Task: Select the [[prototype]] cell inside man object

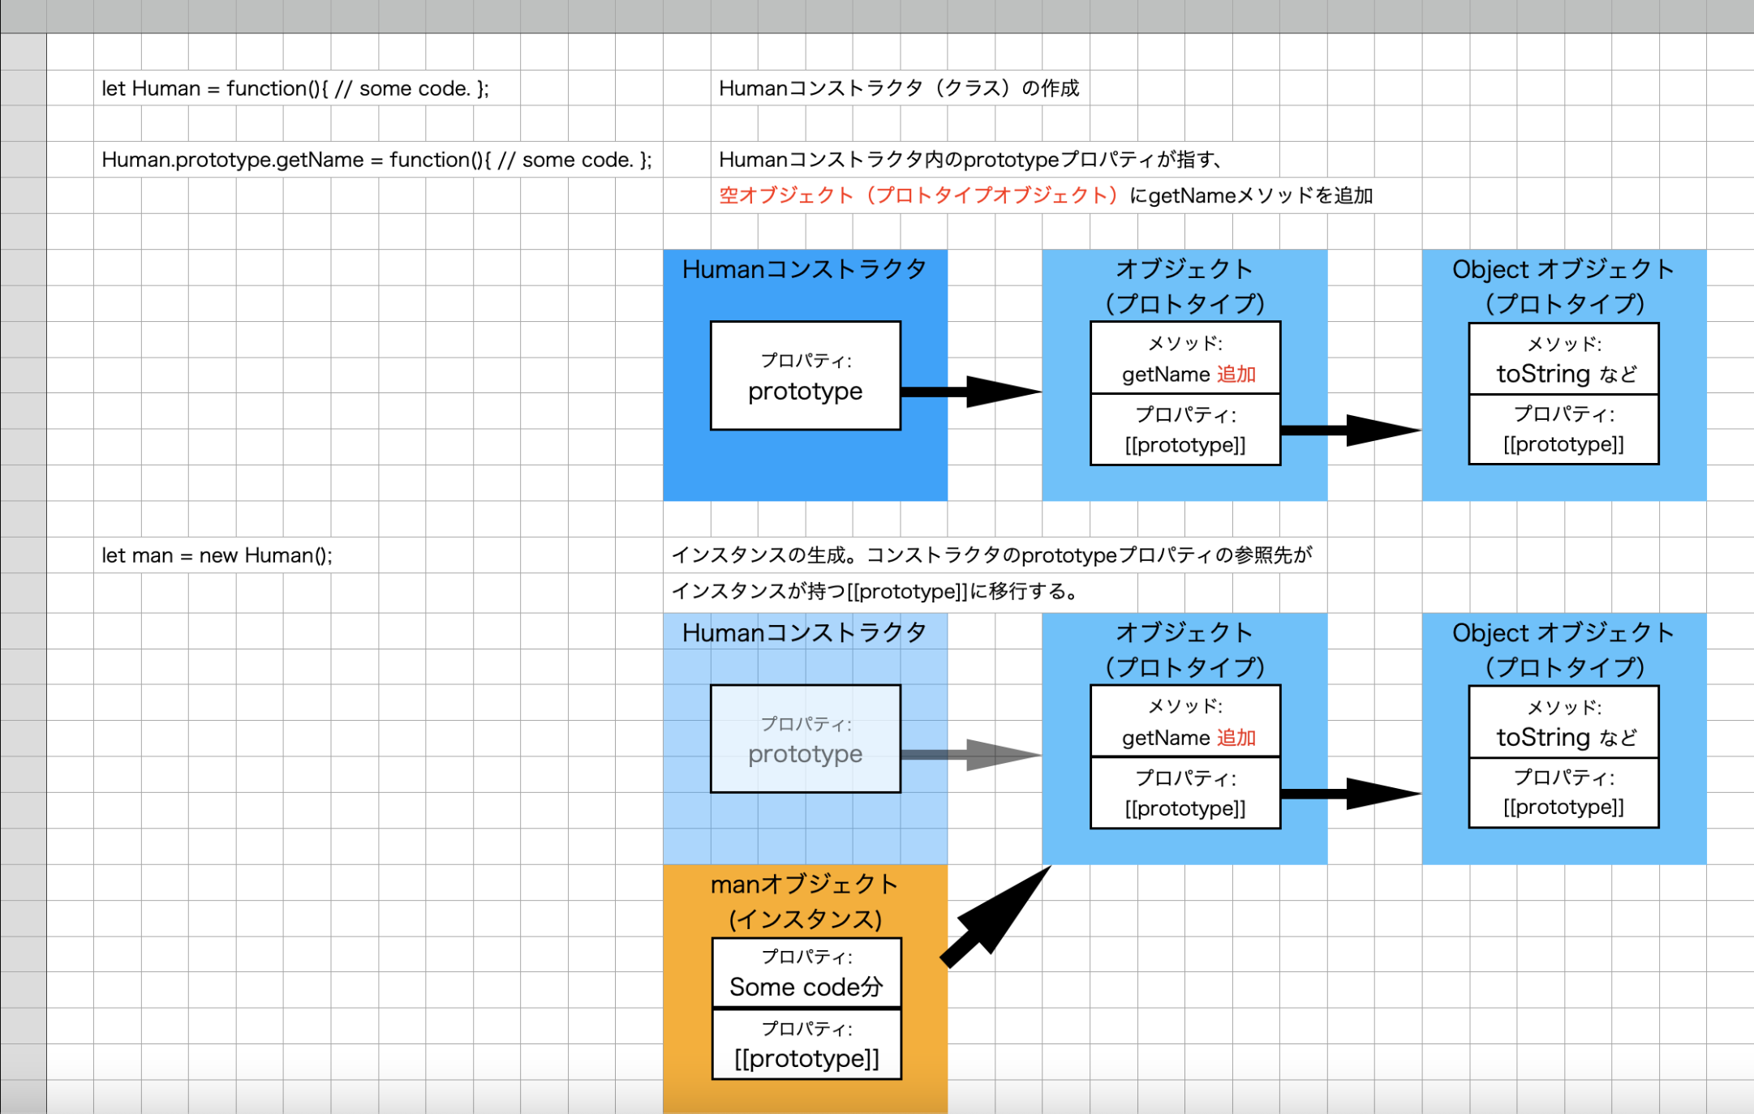Action: coord(806,1046)
